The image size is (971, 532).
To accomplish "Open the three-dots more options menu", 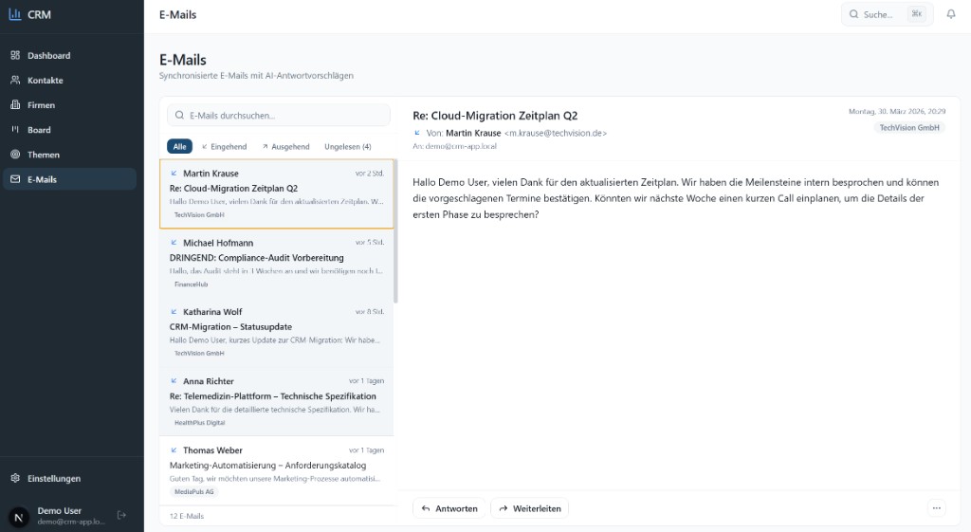I will pyautogui.click(x=937, y=508).
